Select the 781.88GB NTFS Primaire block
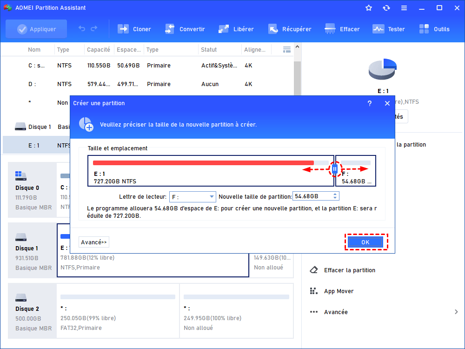 (x=153, y=264)
